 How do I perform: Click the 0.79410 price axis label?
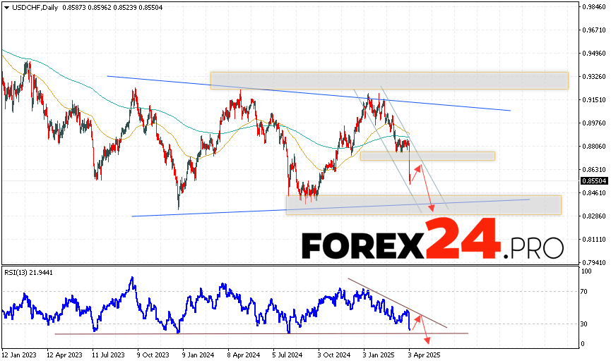point(593,262)
